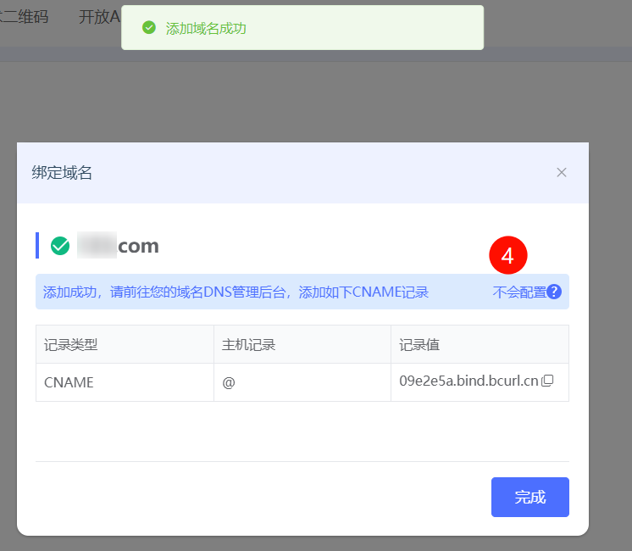Click the question mark help icon
The height and width of the screenshot is (551, 632).
[554, 292]
